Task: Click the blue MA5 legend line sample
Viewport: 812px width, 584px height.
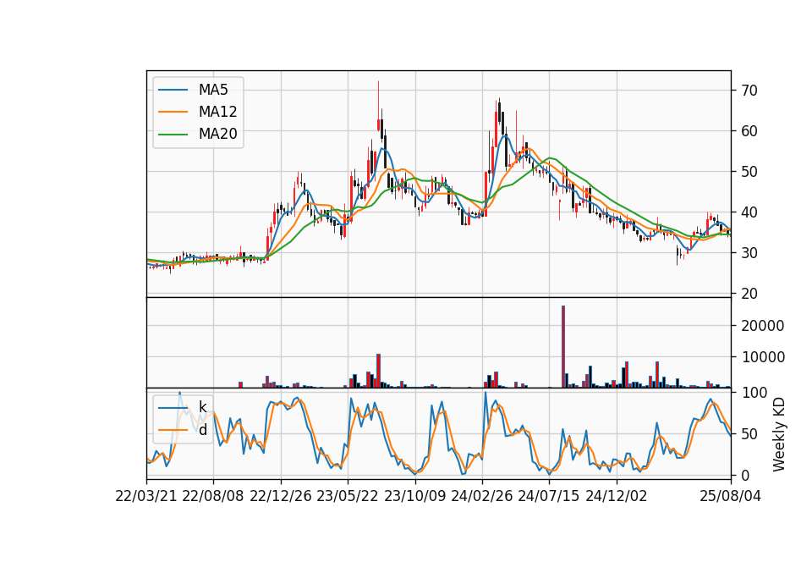Action: point(173,91)
